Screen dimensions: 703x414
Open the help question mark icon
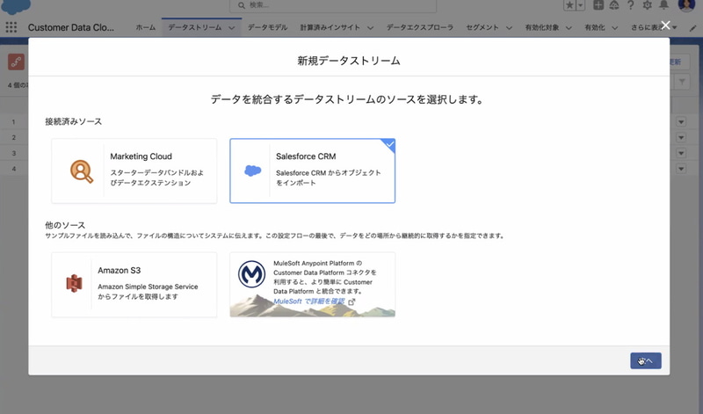click(x=631, y=5)
